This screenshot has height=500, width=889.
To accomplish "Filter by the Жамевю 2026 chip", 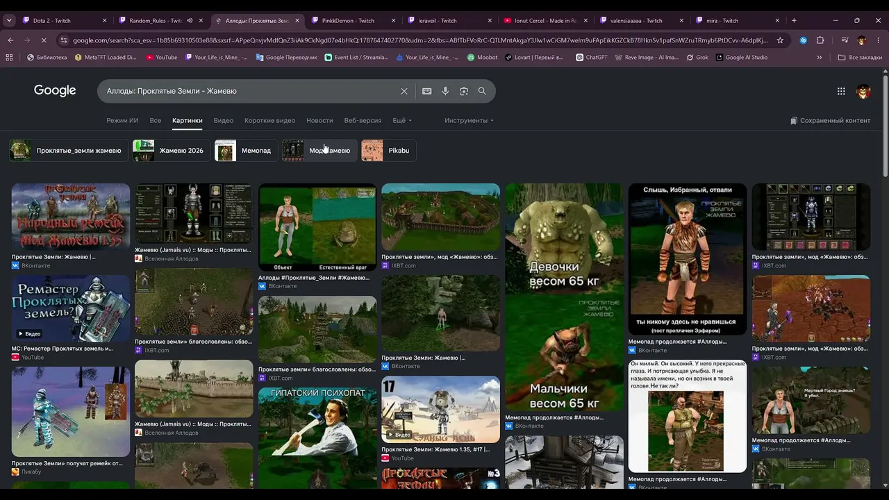I will point(171,150).
